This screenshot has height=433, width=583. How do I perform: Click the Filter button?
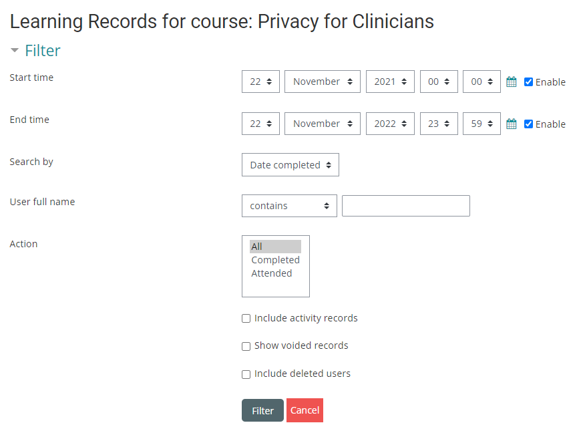(x=262, y=411)
